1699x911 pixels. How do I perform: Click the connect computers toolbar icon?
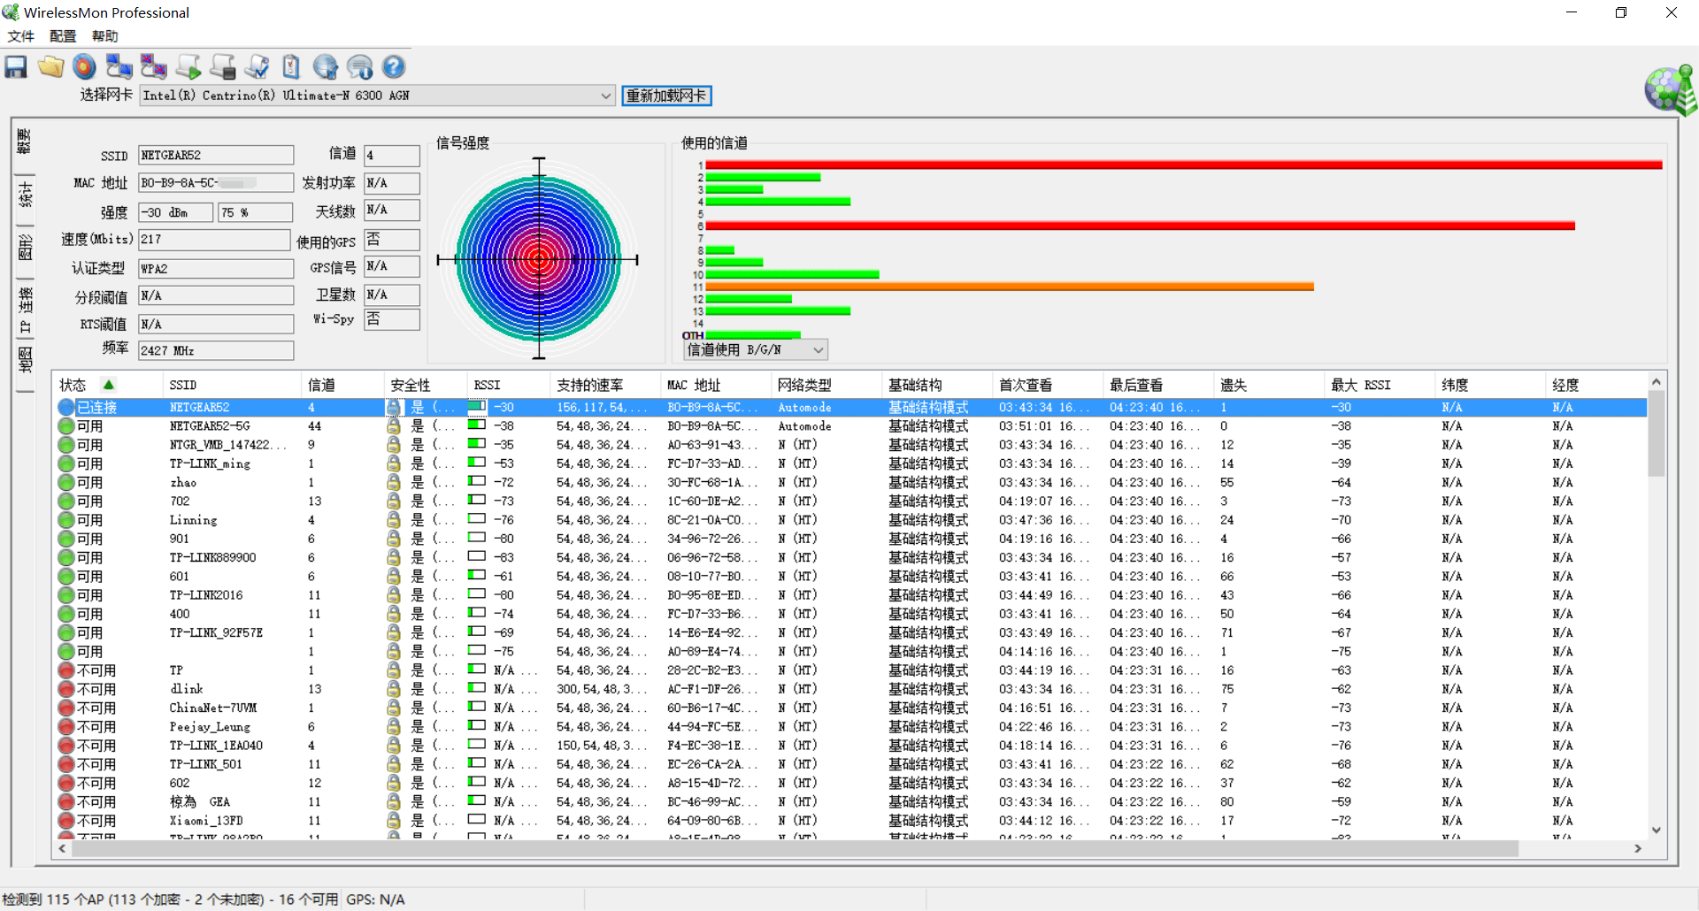119,67
